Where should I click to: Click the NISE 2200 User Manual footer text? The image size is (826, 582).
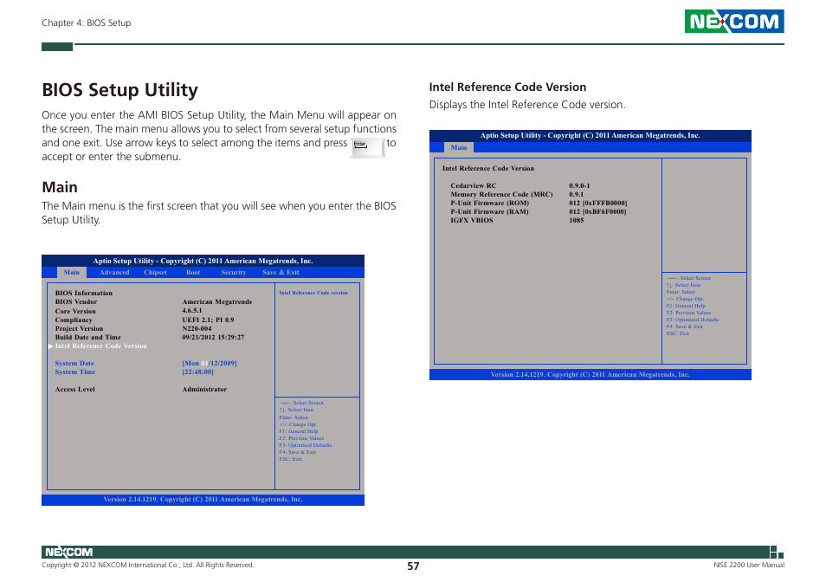click(x=749, y=565)
